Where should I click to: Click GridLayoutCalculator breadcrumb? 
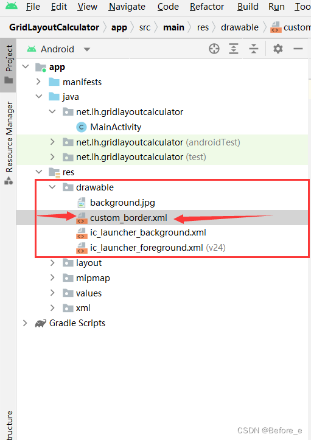[54, 27]
